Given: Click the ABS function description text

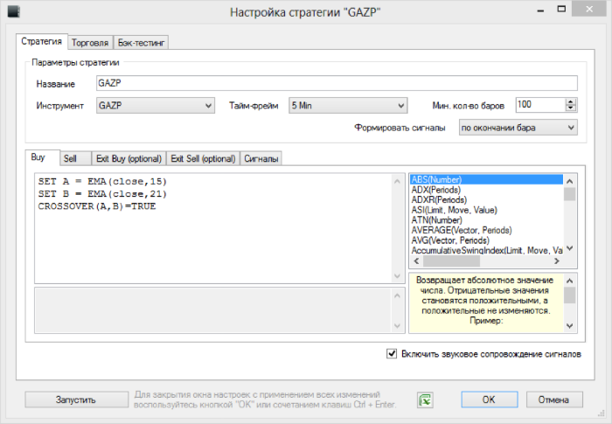Looking at the screenshot, I should (x=485, y=301).
